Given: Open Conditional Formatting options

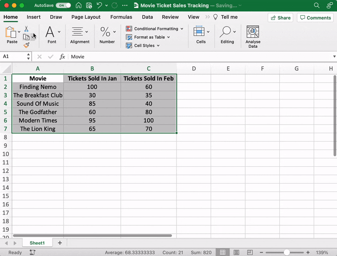Looking at the screenshot, I should (x=154, y=29).
